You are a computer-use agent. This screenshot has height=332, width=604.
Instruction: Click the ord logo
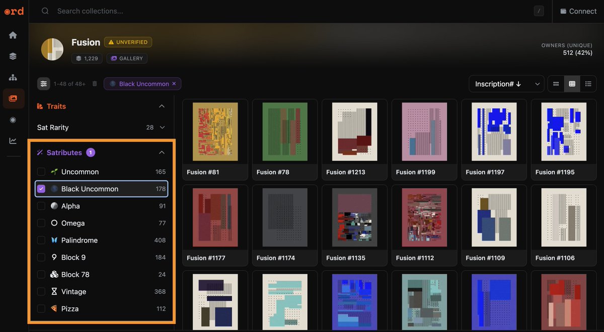(x=14, y=11)
